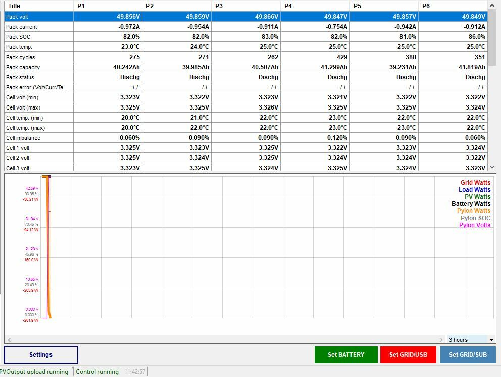Image resolution: width=501 pixels, height=377 pixels.
Task: Click the blue Set GRID/SUB button
Action: pyautogui.click(x=468, y=355)
